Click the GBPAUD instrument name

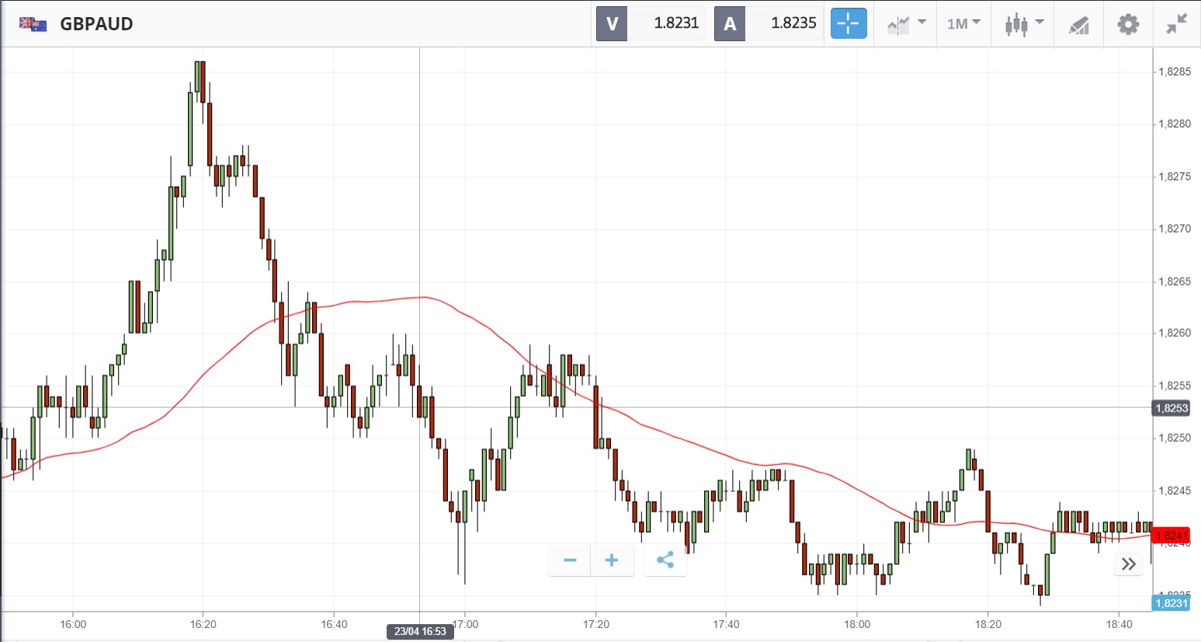click(97, 24)
